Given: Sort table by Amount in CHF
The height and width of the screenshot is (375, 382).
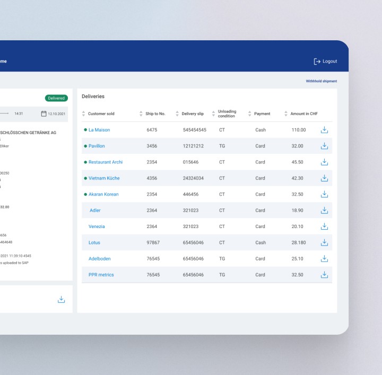Looking at the screenshot, I should click(286, 114).
